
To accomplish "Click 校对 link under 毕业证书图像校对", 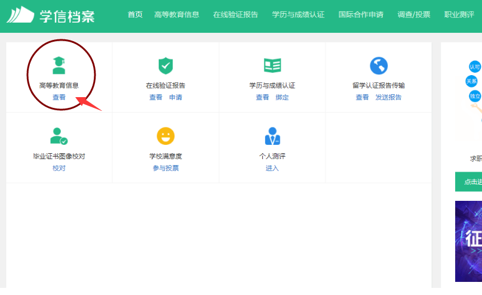I will (x=59, y=168).
